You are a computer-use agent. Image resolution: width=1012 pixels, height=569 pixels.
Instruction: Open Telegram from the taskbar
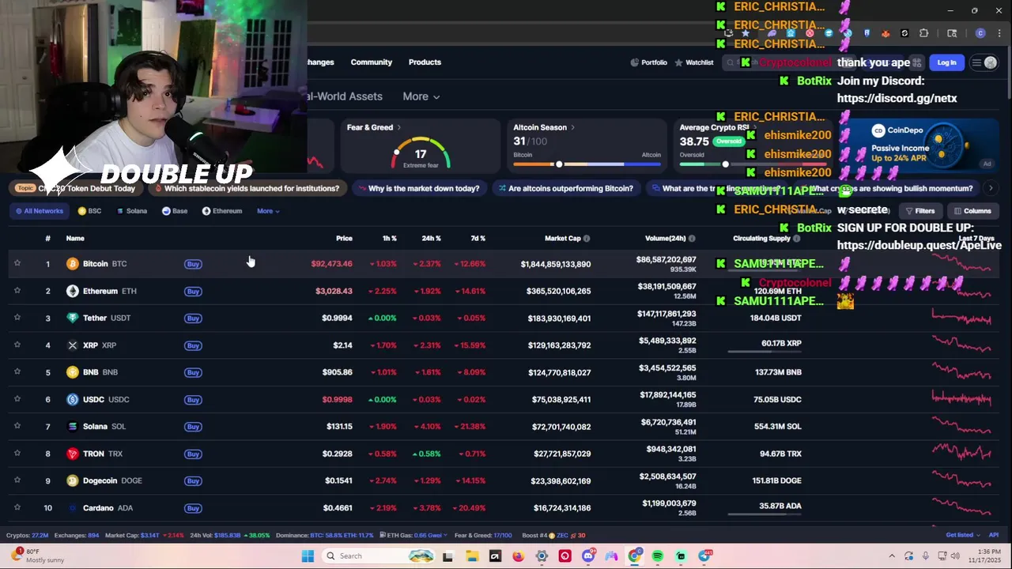pyautogui.click(x=704, y=556)
